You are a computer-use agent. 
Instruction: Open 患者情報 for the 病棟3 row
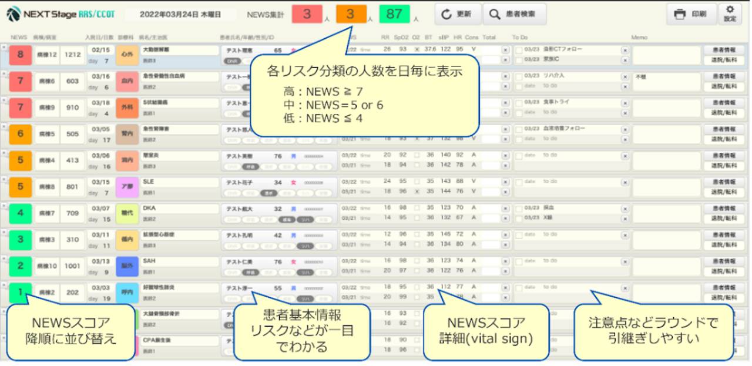click(724, 234)
